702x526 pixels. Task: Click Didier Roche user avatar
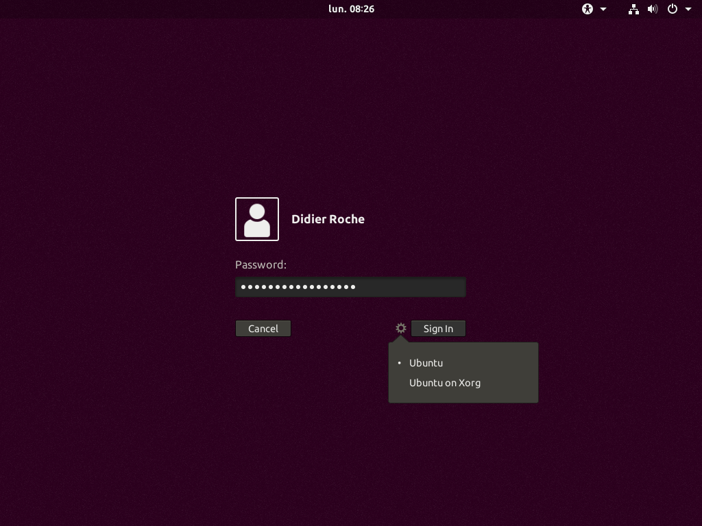coord(257,219)
